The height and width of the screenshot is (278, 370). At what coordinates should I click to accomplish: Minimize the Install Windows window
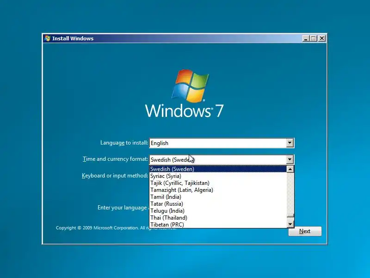(x=306, y=38)
